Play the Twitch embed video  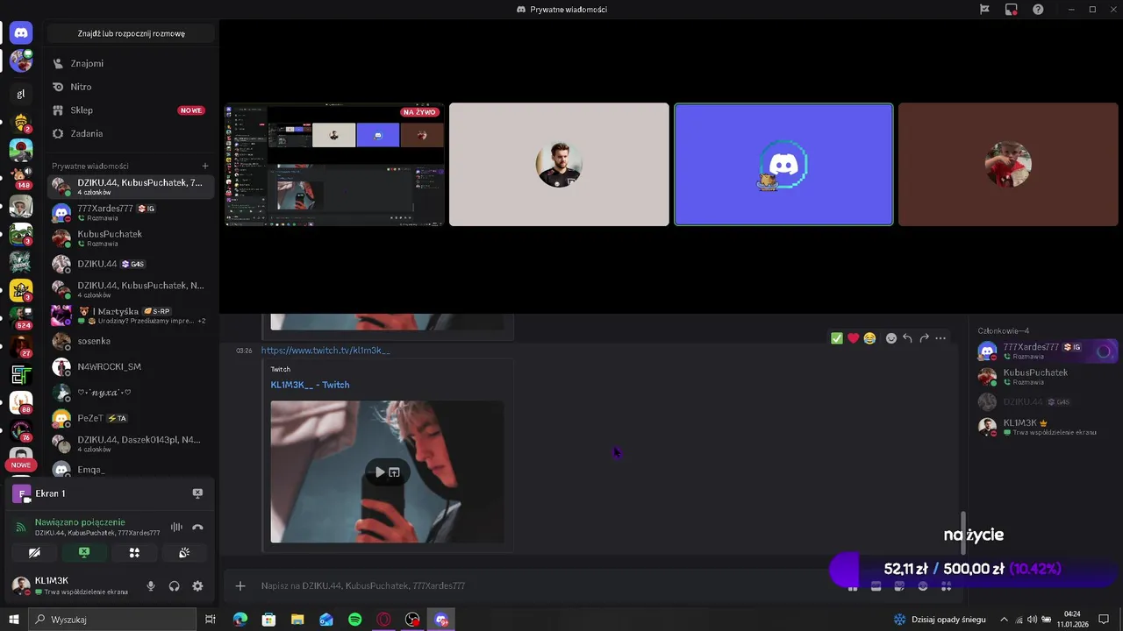click(379, 472)
